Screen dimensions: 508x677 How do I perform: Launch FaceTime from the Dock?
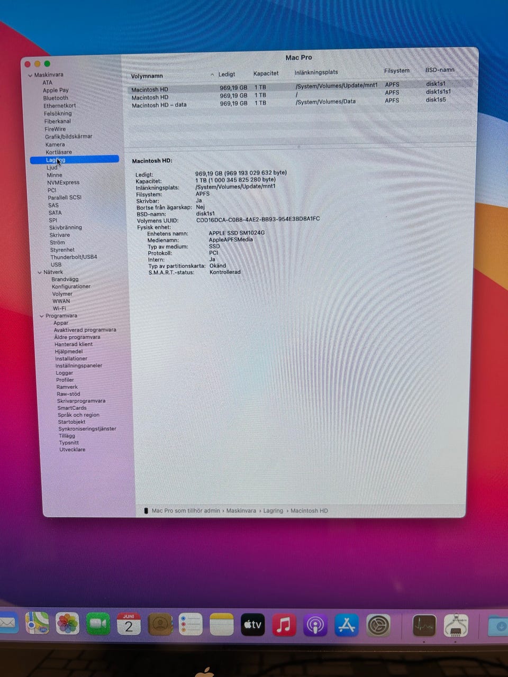click(x=98, y=624)
